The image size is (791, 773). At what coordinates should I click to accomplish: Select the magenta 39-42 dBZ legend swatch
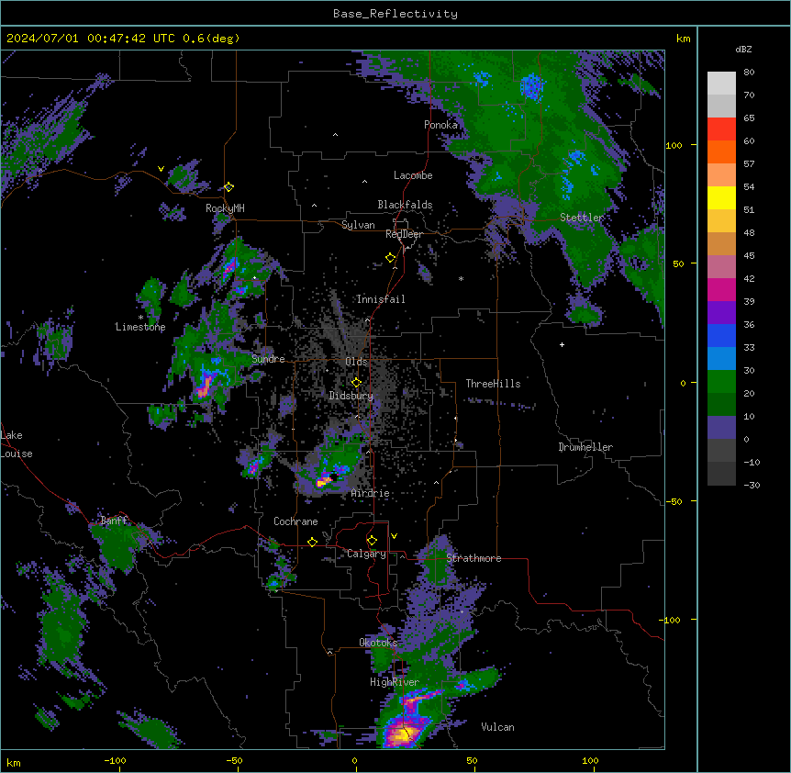[x=721, y=289]
